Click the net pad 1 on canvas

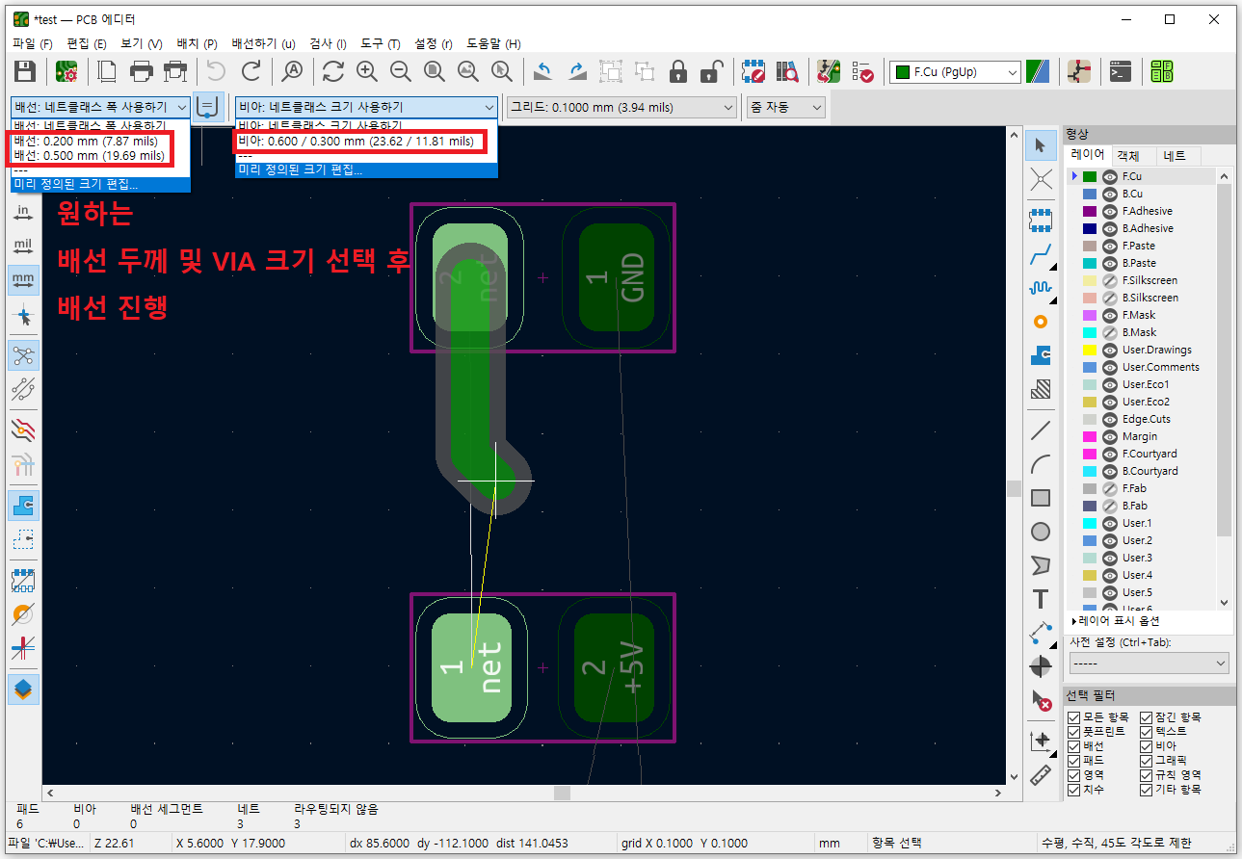pyautogui.click(x=472, y=667)
